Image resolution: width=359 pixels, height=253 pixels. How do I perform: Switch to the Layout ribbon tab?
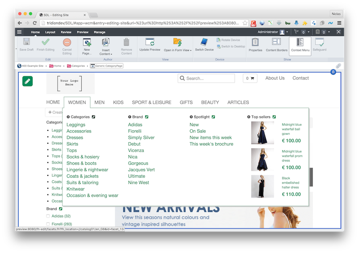pyautogui.click(x=50, y=32)
